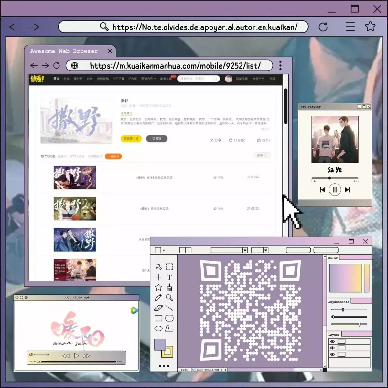Select the Ellipse shape tool
This screenshot has width=388, height=388.
coord(158,329)
